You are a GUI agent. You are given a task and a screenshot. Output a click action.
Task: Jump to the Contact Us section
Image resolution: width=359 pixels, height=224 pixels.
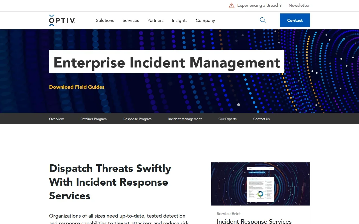coord(261,119)
